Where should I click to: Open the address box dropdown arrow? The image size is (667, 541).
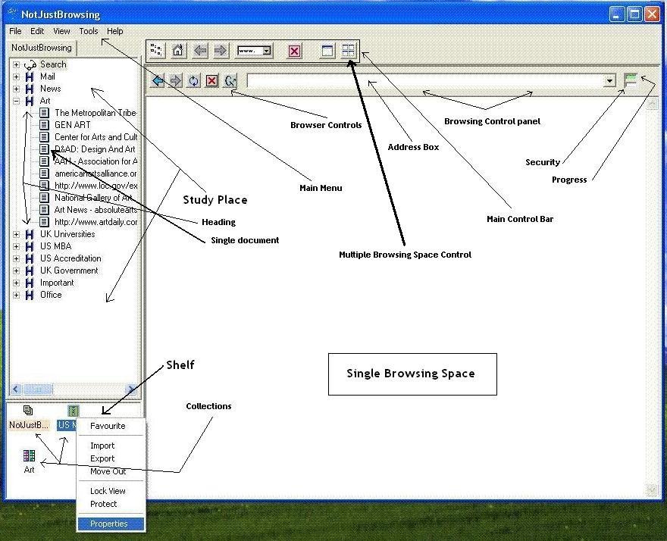coord(609,80)
